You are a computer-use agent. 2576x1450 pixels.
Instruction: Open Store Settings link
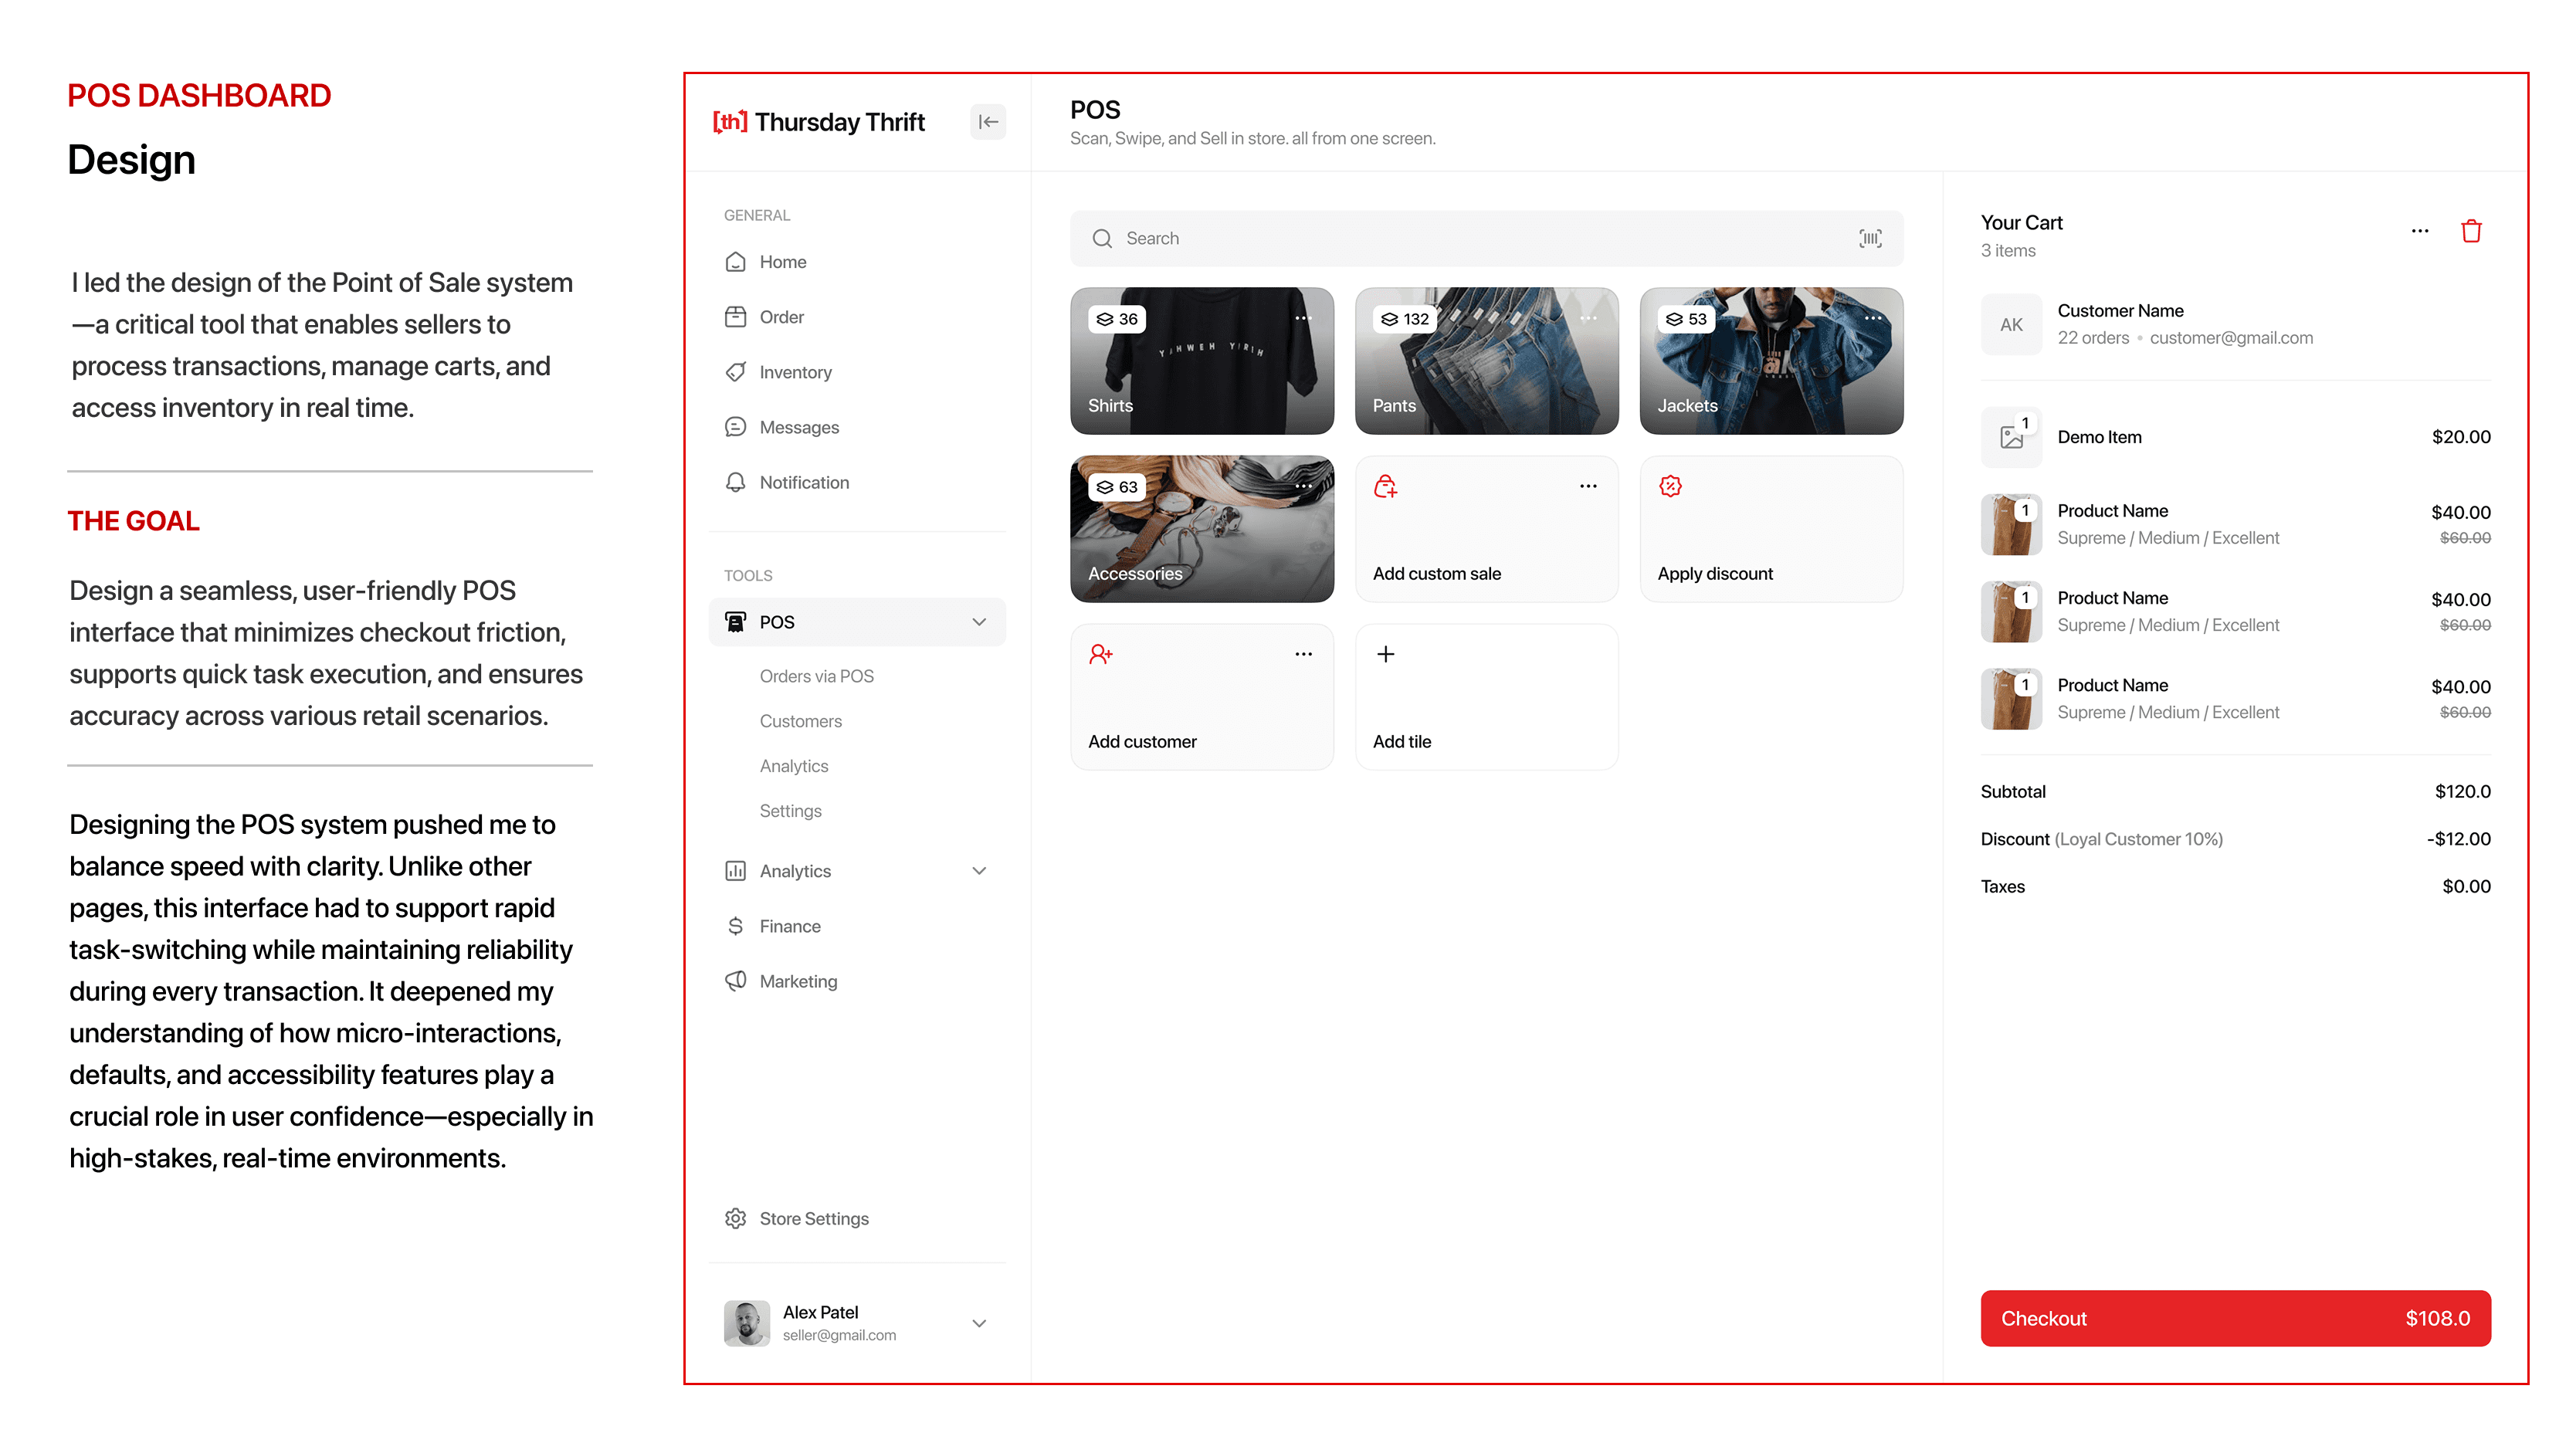813,1218
